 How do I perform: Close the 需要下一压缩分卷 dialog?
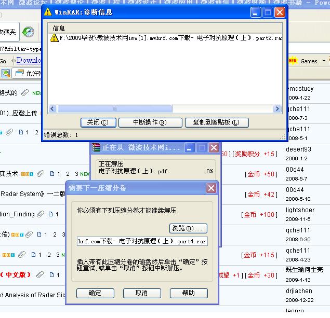pyautogui.click(x=211, y=188)
